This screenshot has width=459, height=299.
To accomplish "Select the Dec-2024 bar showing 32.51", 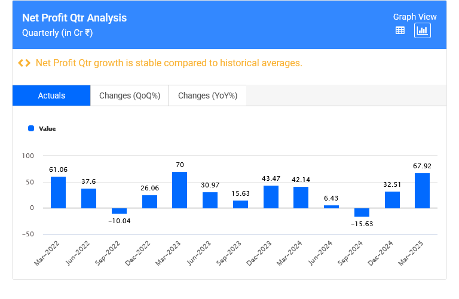I will [x=392, y=199].
